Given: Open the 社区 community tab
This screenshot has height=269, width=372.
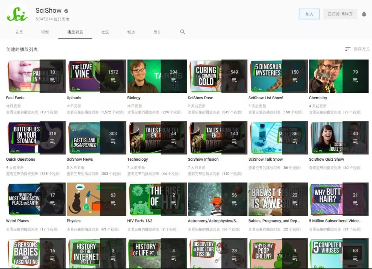Looking at the screenshot, I should click(x=105, y=32).
